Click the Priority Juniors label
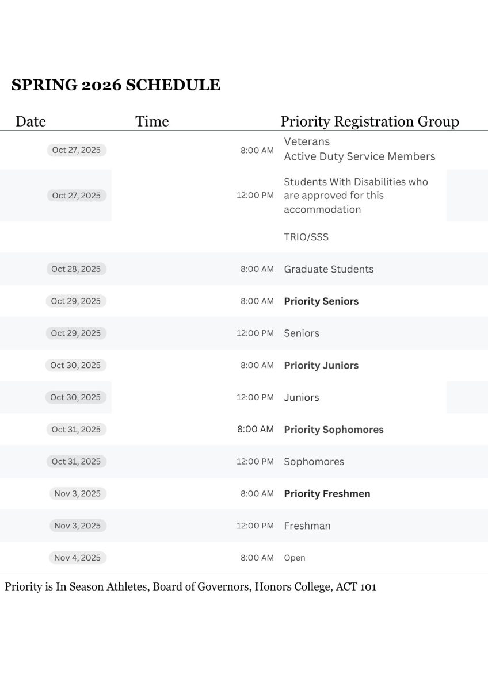Viewport: 488px width, 690px height. point(321,365)
